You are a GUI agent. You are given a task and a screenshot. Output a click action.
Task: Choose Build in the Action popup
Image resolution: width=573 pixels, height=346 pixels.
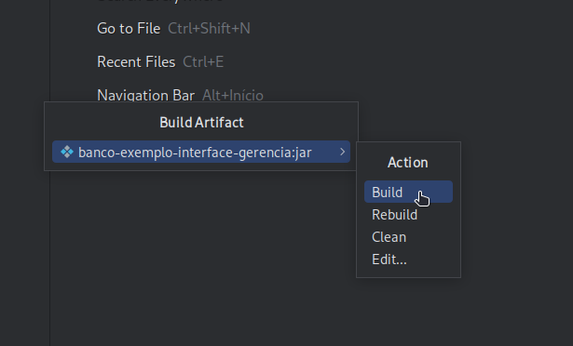coord(408,192)
